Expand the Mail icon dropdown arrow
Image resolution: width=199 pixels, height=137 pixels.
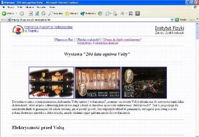111,13
